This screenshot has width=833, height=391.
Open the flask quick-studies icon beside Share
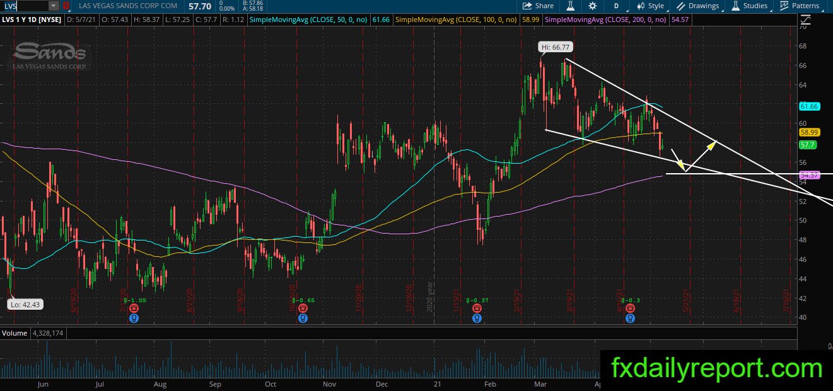(570, 6)
